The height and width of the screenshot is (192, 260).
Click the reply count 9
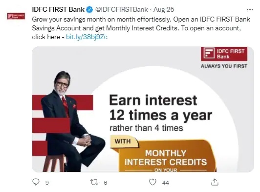point(47,183)
